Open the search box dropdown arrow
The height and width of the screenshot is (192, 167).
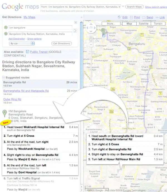click(123, 6)
